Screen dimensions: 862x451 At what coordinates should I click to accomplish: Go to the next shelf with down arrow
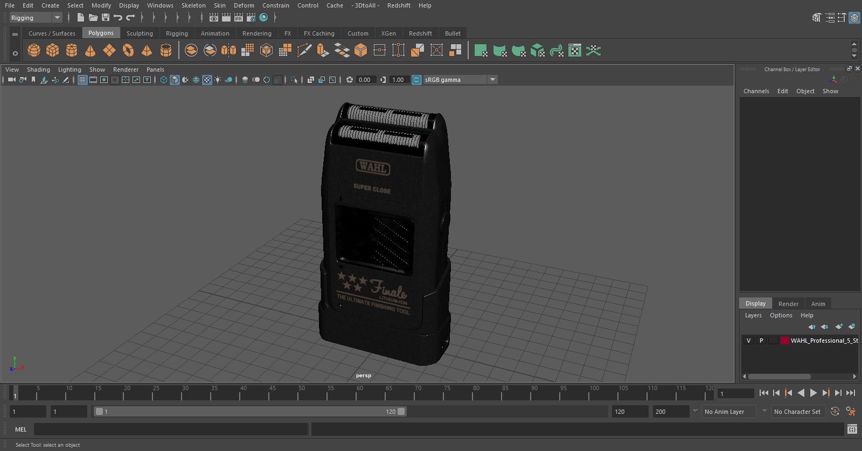(x=854, y=56)
